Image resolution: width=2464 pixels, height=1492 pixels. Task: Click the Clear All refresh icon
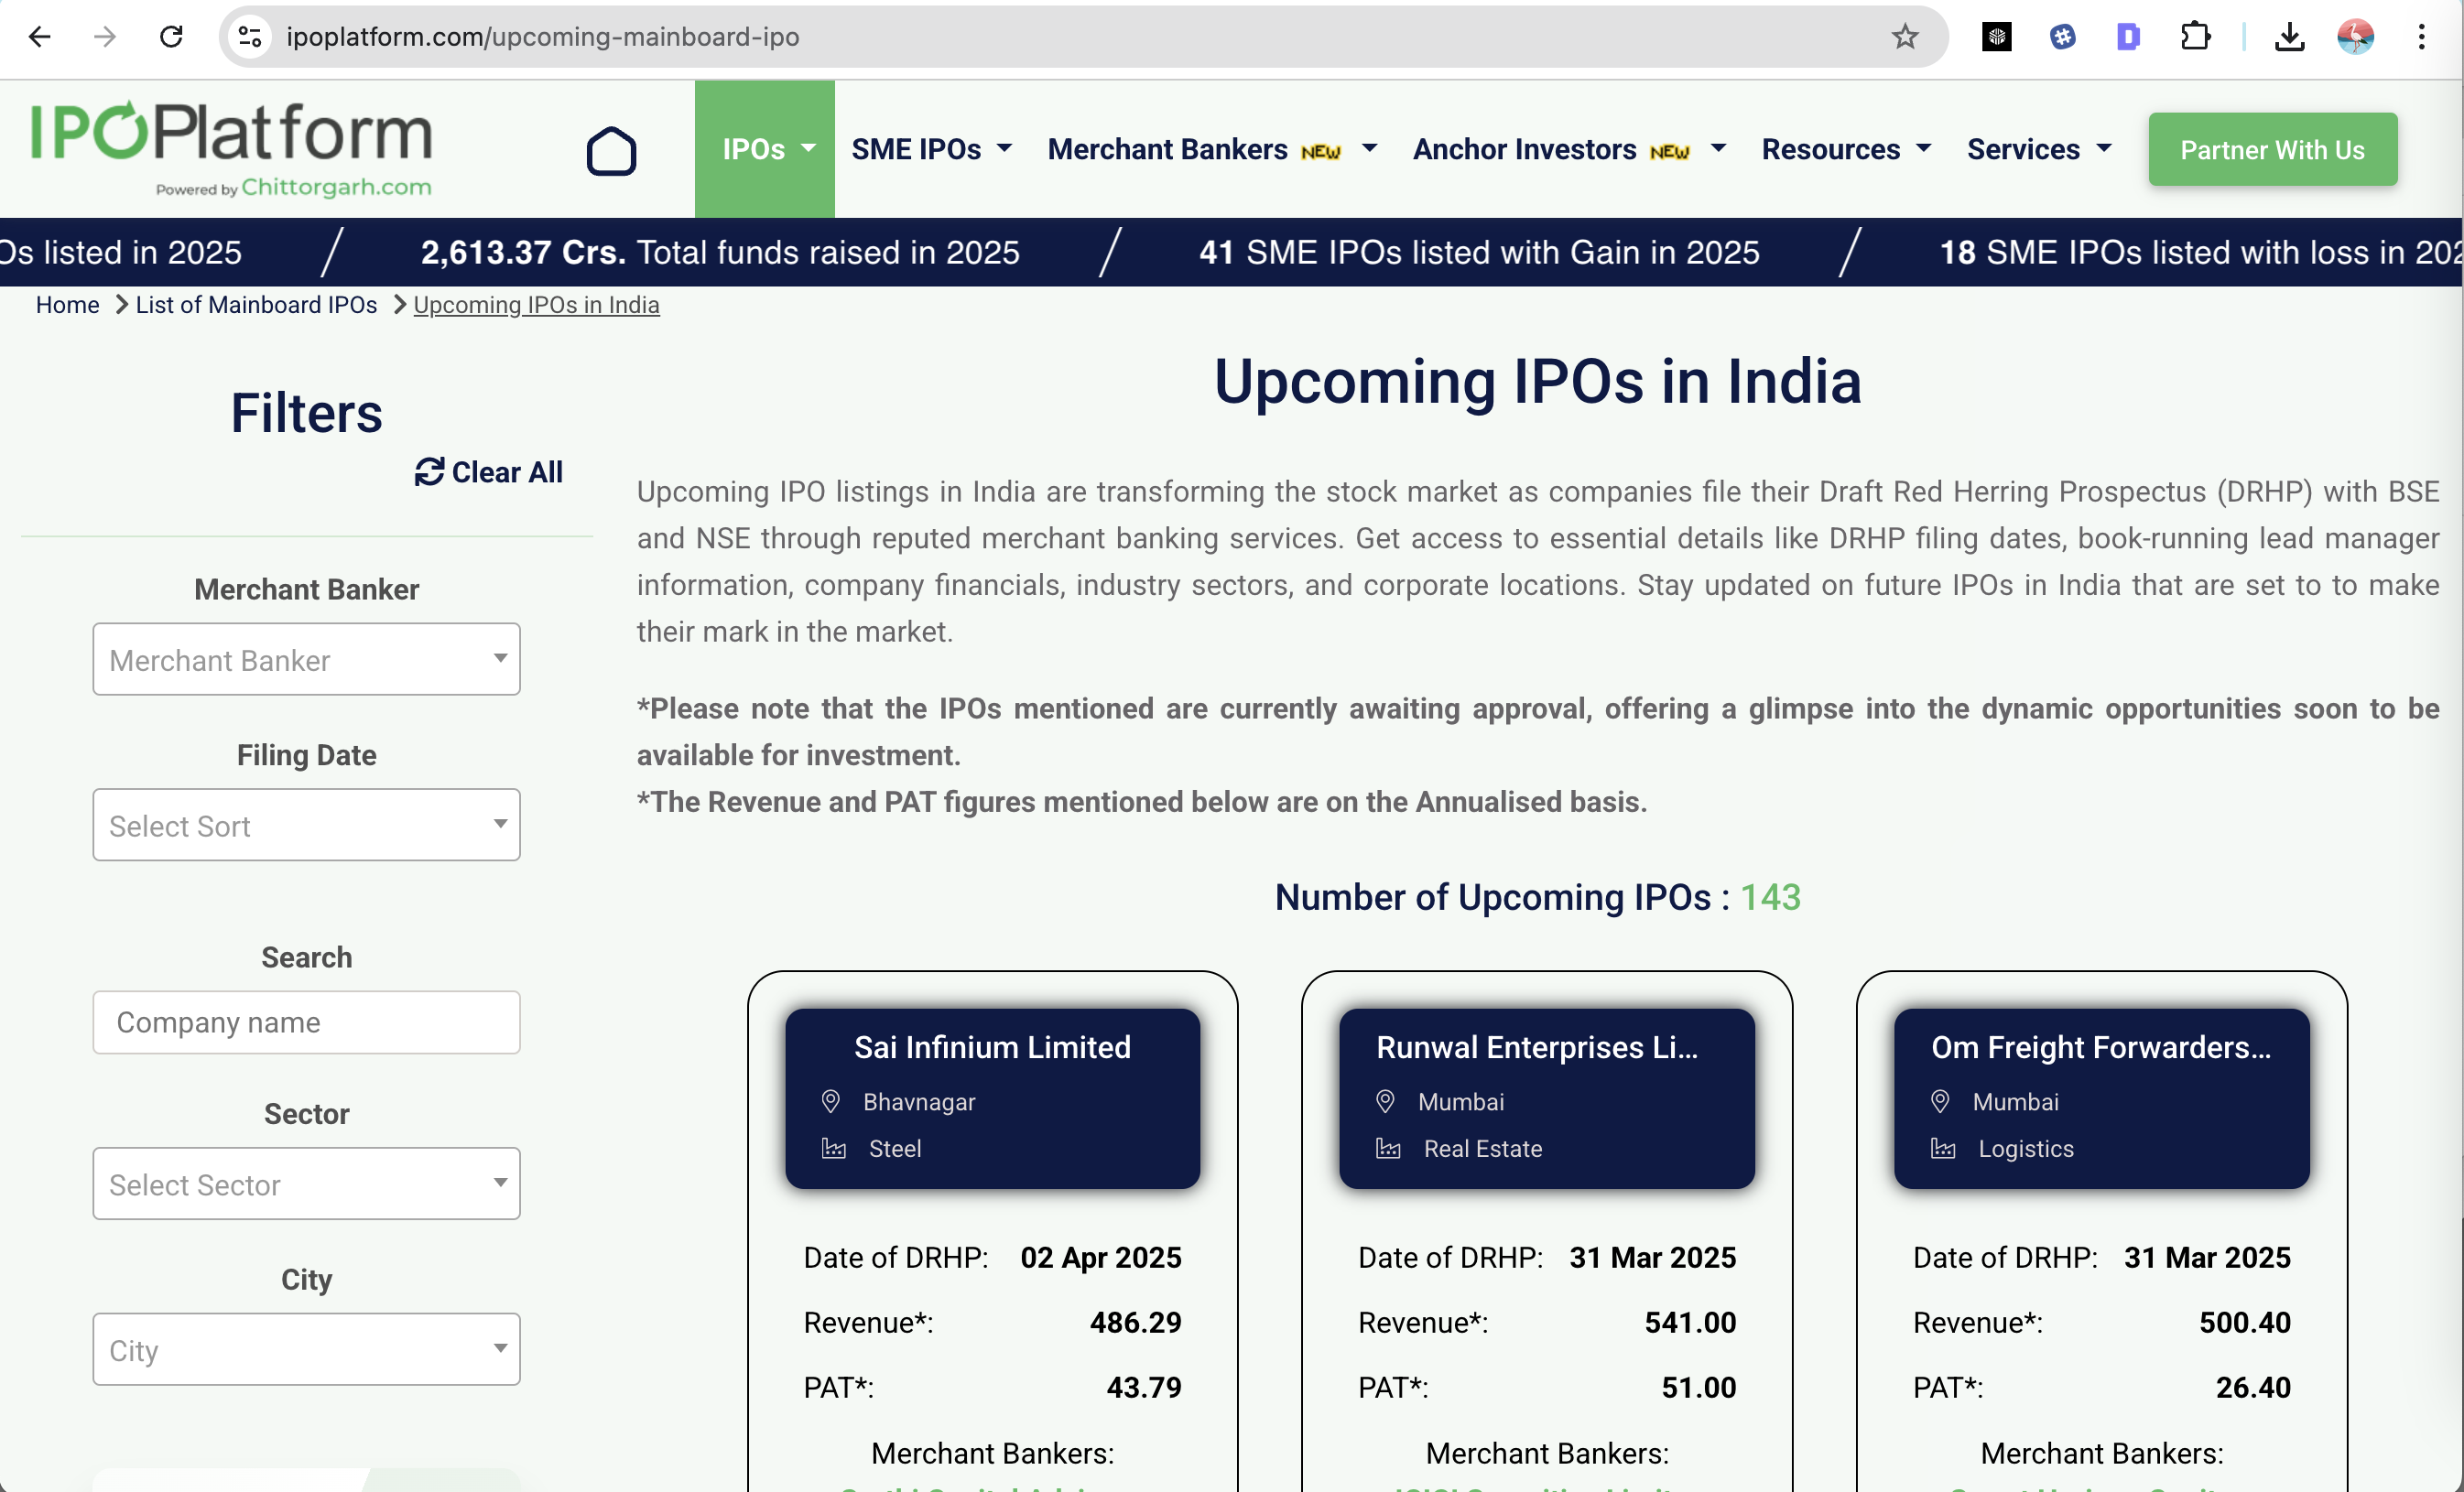(430, 471)
